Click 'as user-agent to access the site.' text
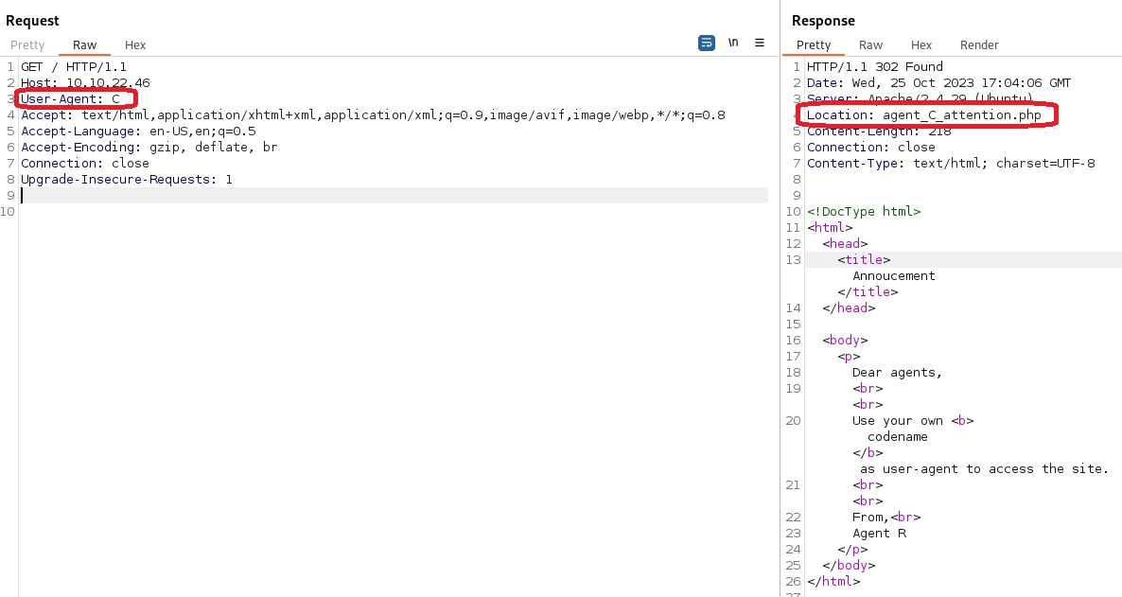Viewport: 1122px width, 597px height. click(x=985, y=469)
